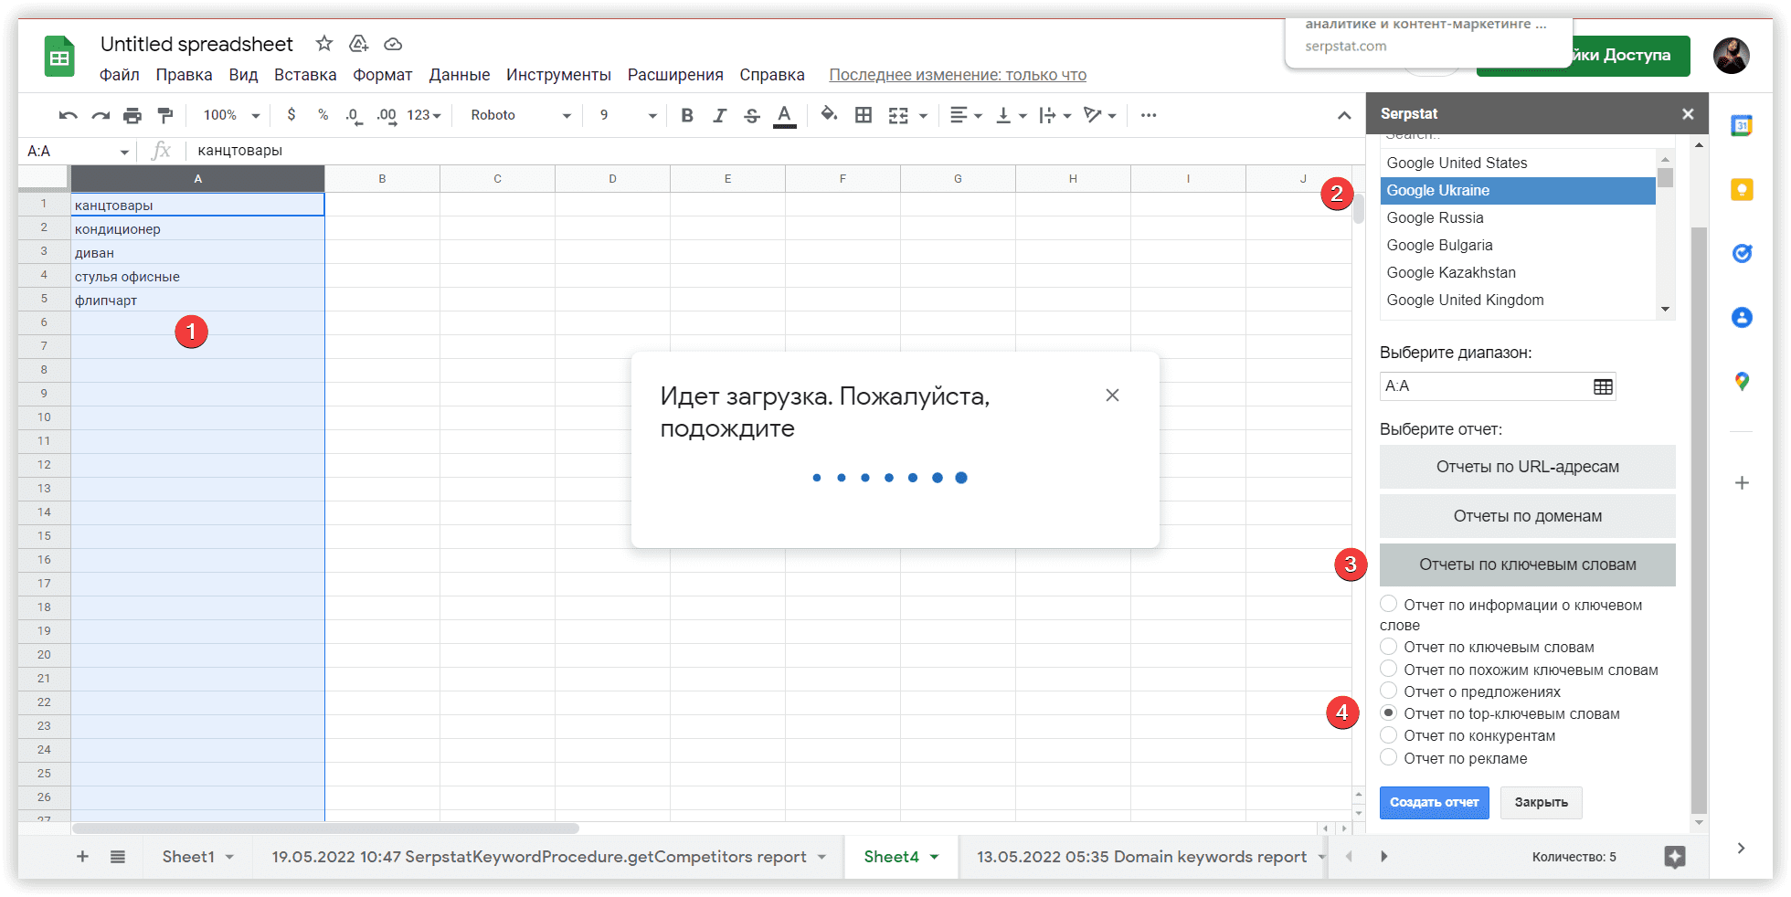Viewport: 1791px width, 897px height.
Task: Select radio 'Отчет о предложениях'
Action: [x=1388, y=691]
